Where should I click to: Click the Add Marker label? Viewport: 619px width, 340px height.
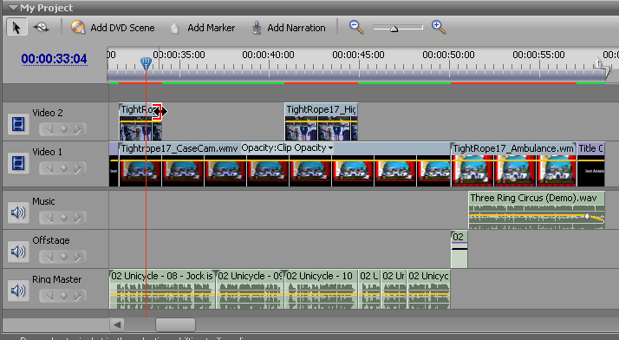point(212,28)
